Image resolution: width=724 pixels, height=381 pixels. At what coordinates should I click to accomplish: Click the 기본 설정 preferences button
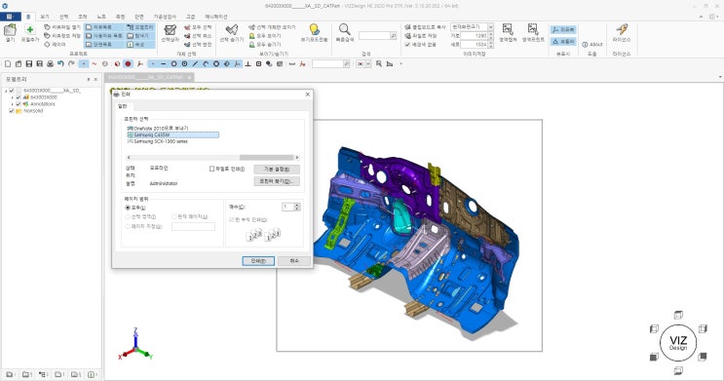coord(277,169)
